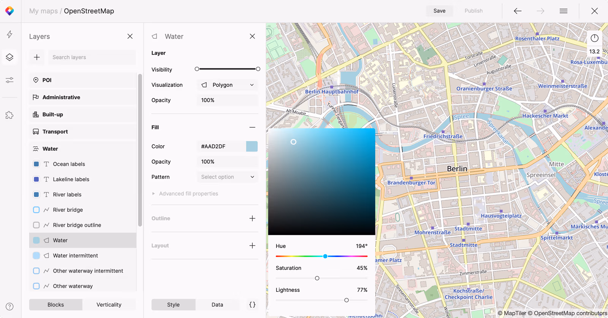The image size is (608, 318).
Task: Close the editor with the top-right X
Action: [x=594, y=11]
